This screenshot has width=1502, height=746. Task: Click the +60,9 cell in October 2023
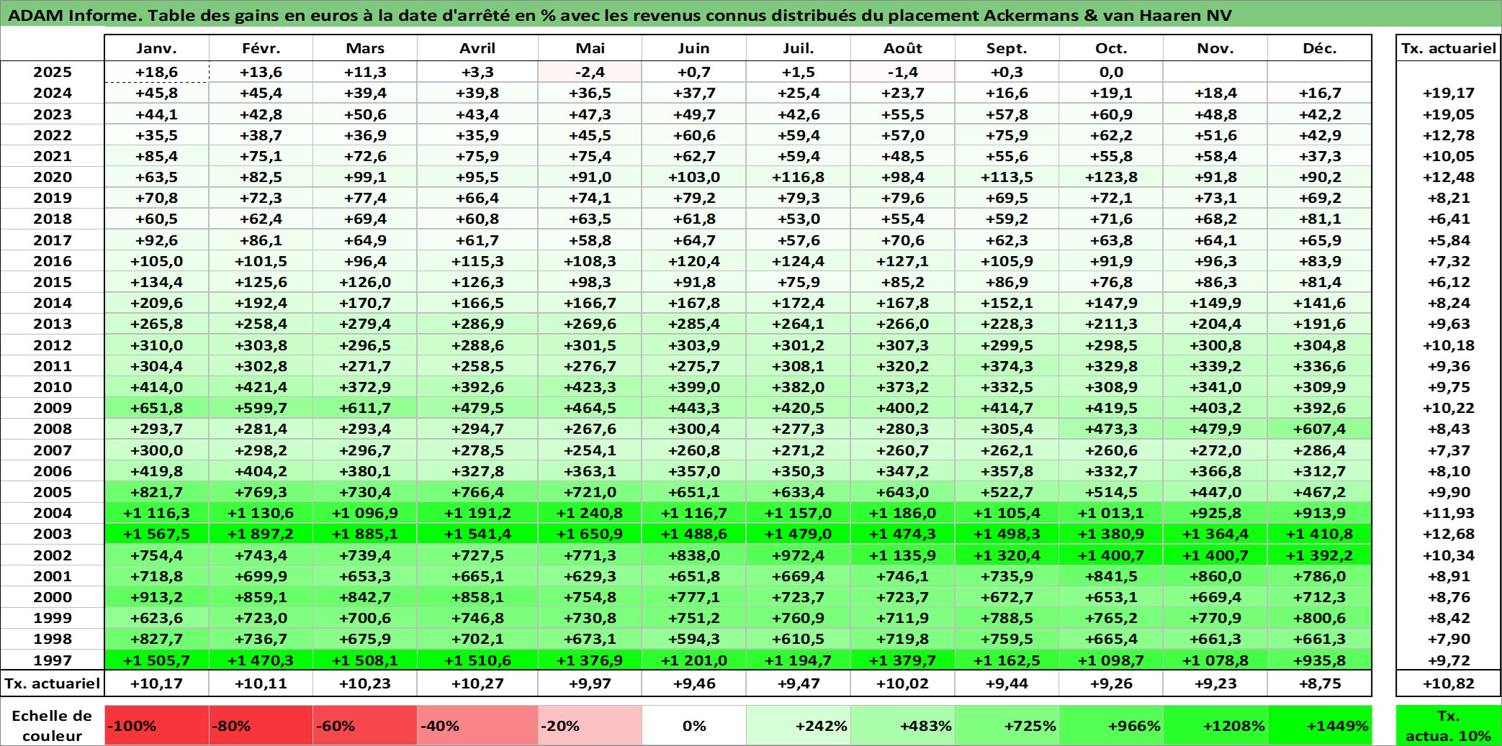pos(1112,114)
